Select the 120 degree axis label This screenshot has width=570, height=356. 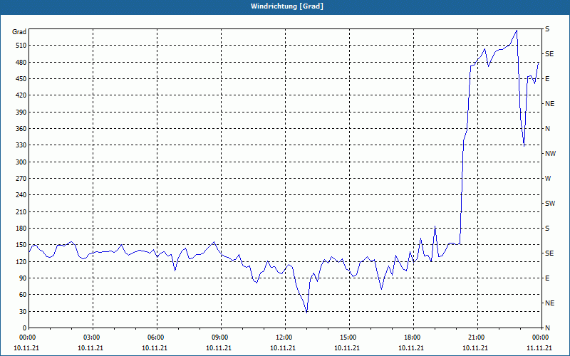[x=21, y=261]
